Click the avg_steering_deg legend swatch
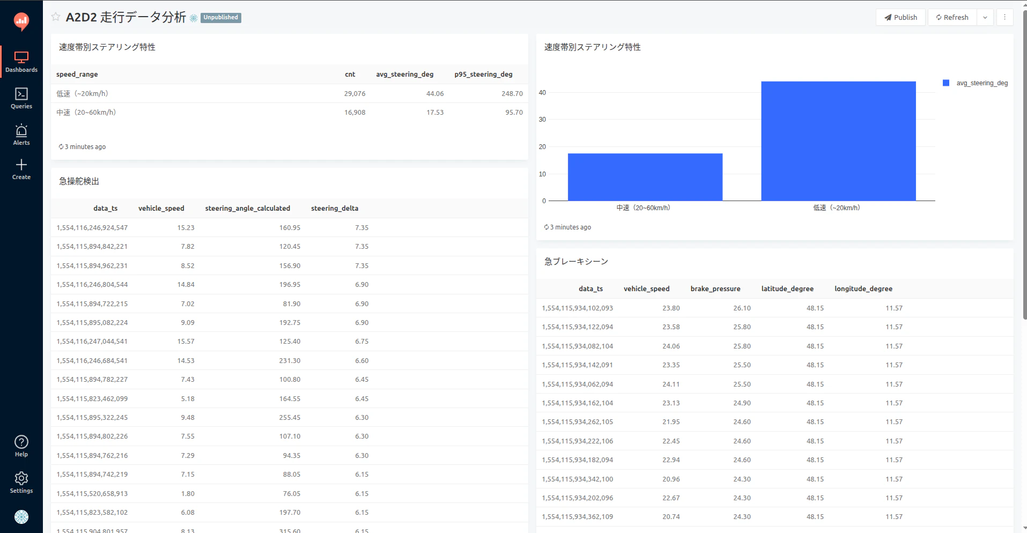The width and height of the screenshot is (1027, 533). [946, 83]
